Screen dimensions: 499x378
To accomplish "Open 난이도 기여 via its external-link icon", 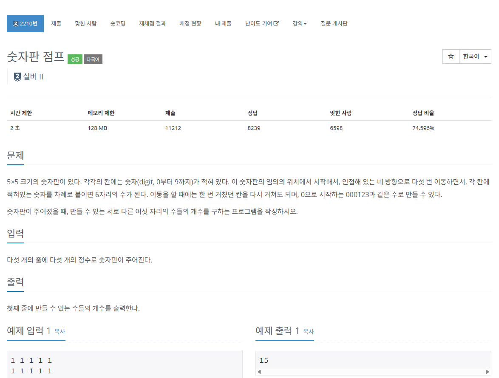I will pos(277,23).
